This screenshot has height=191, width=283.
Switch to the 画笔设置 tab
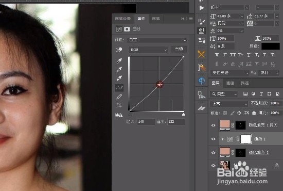123,19
